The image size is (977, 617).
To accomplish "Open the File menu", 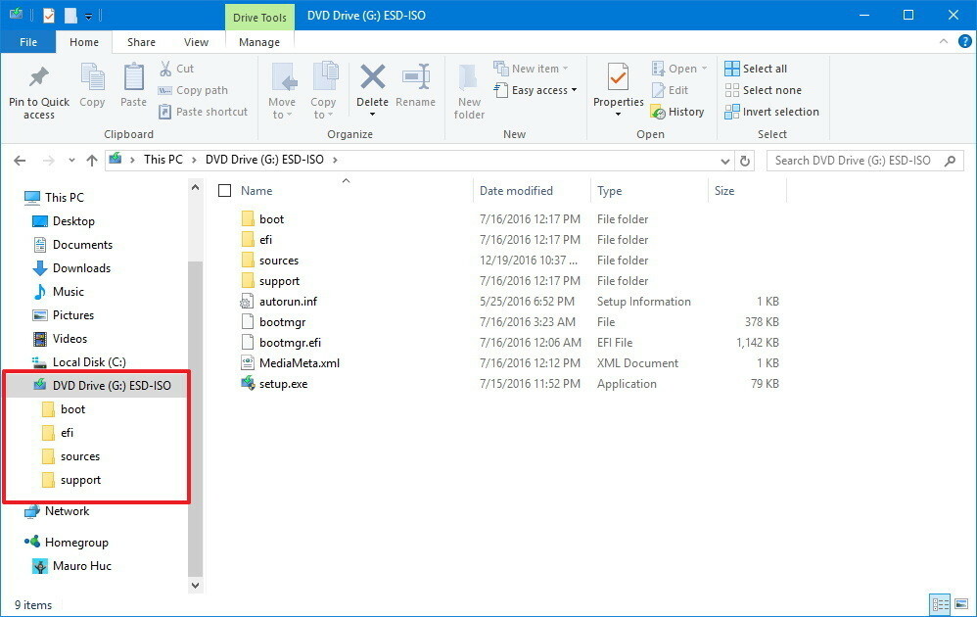I will point(28,42).
